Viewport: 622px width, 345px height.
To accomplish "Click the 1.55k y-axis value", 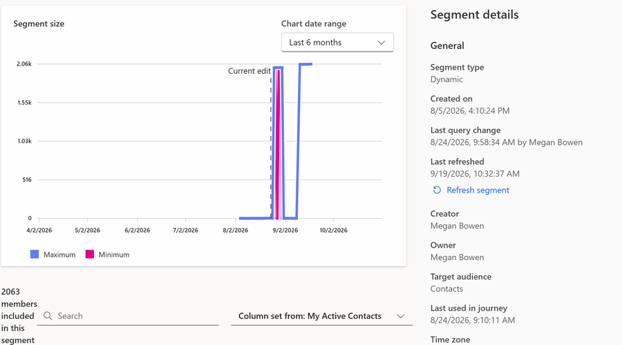I will 24,103.
